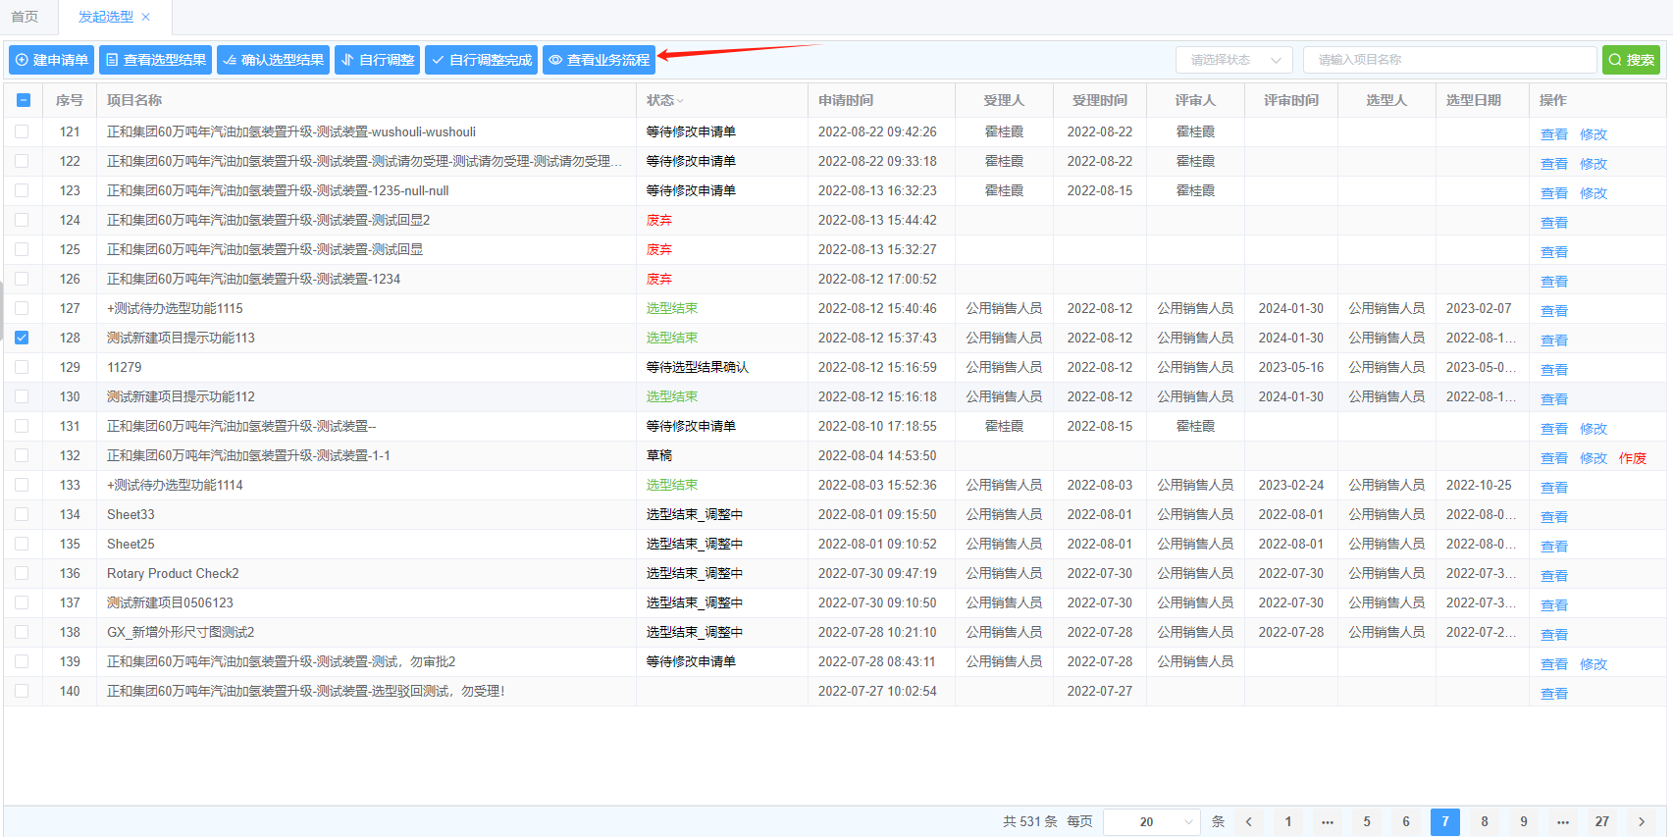1673x837 pixels.
Task: Toggle the select-all header checkbox
Action: (x=24, y=100)
